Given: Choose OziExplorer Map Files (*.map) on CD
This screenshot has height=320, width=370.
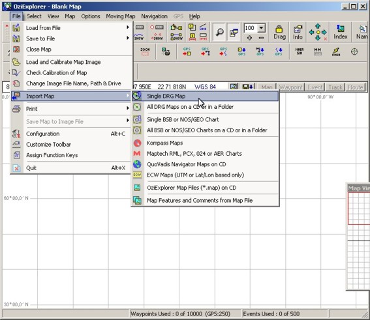Looking at the screenshot, I should pyautogui.click(x=205, y=188).
